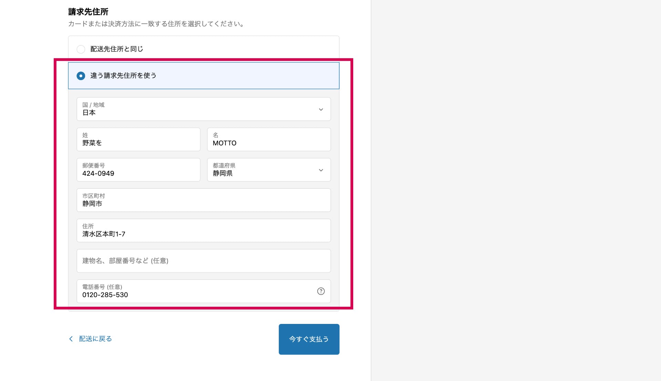Click the phone number help question-mark icon
This screenshot has width=661, height=381.
(x=321, y=291)
